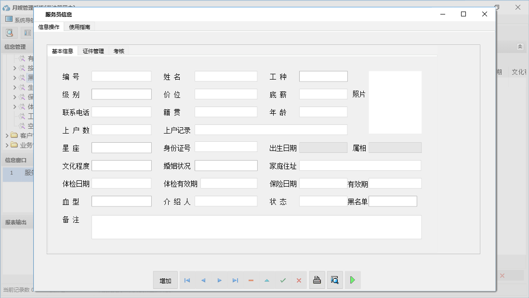Click the printer icon
529x298 pixels.
317,280
